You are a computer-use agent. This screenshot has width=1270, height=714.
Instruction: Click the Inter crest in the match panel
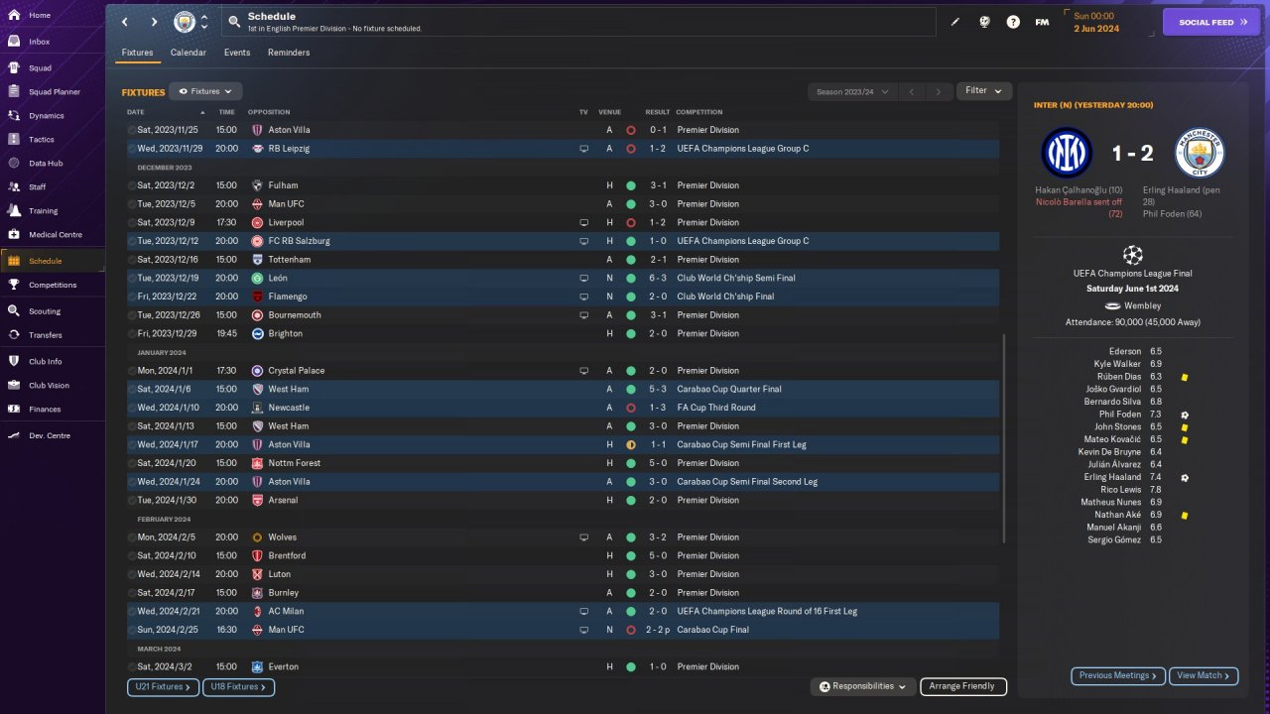click(x=1067, y=153)
